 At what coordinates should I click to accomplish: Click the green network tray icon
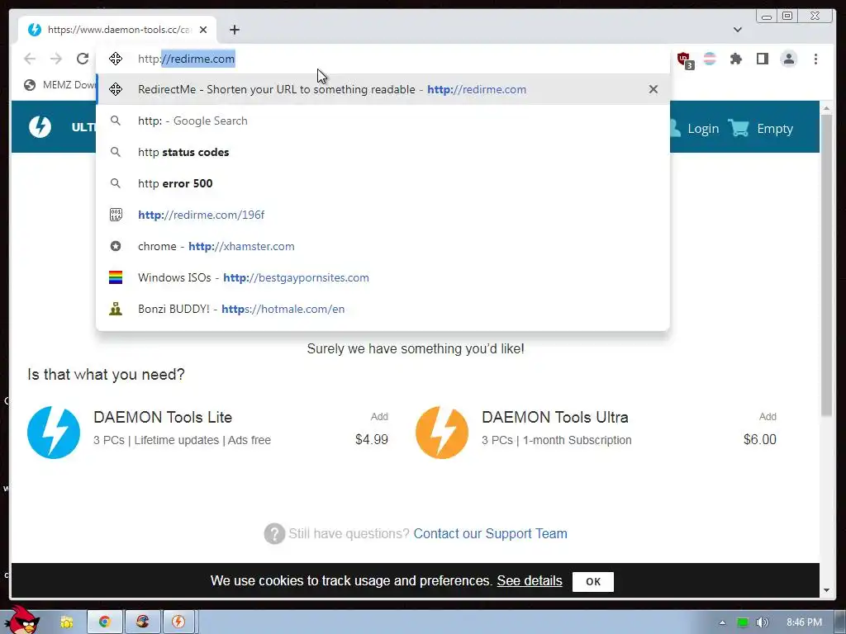(x=743, y=622)
